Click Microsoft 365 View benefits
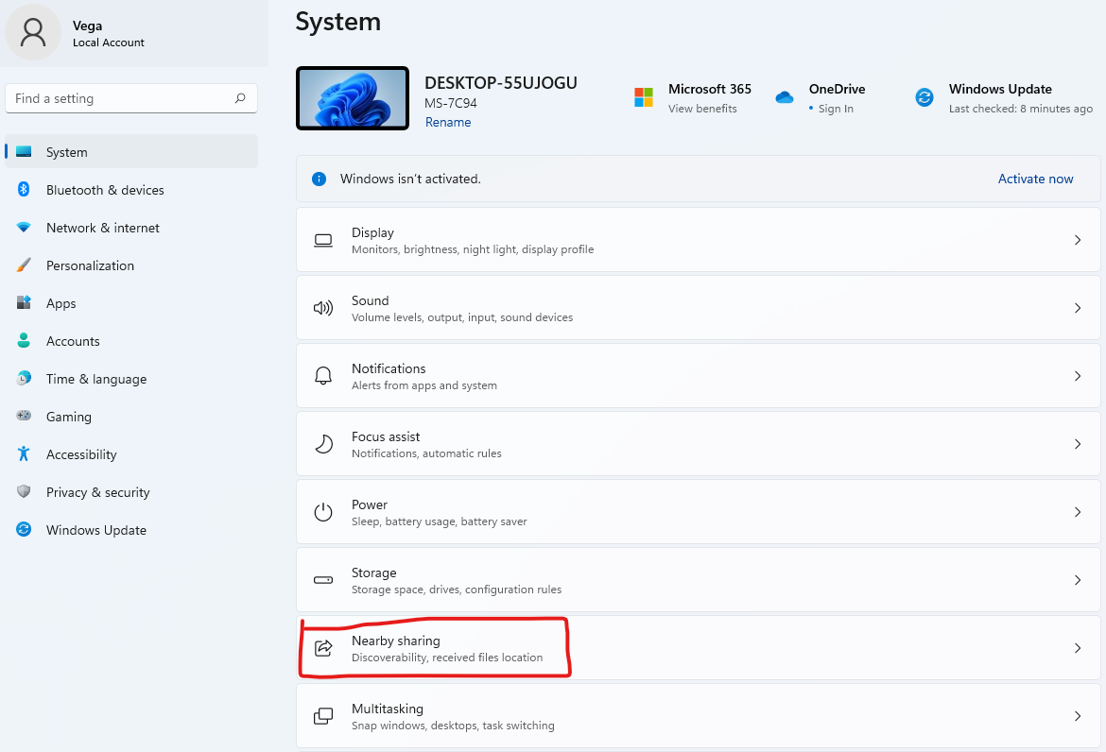 [x=702, y=109]
